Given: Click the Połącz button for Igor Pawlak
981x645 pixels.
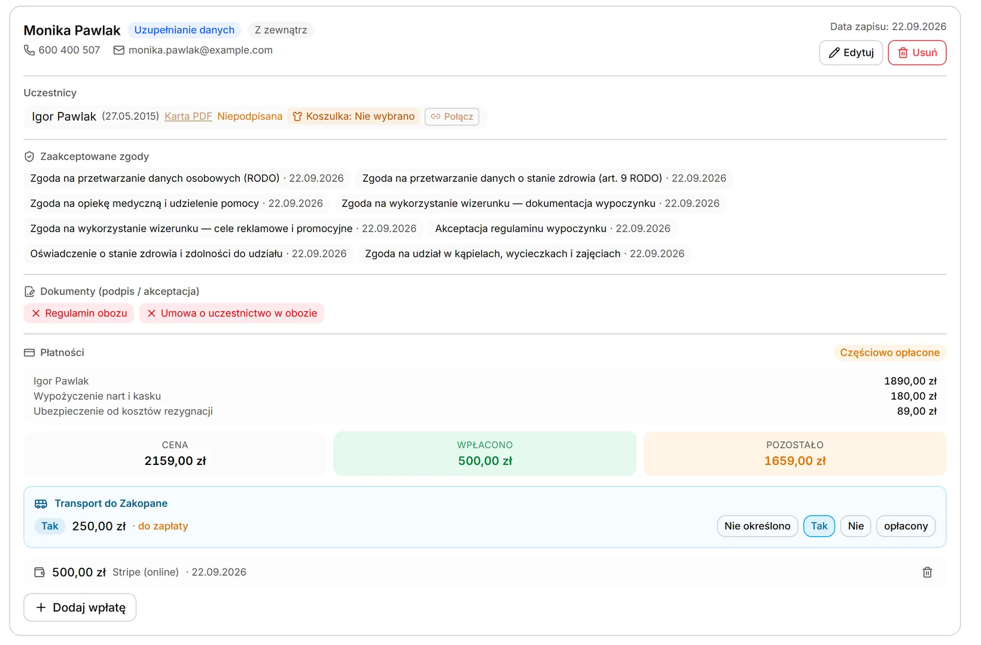Looking at the screenshot, I should pyautogui.click(x=452, y=117).
